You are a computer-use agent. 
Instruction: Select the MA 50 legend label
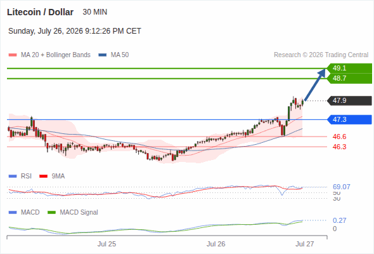coord(120,55)
